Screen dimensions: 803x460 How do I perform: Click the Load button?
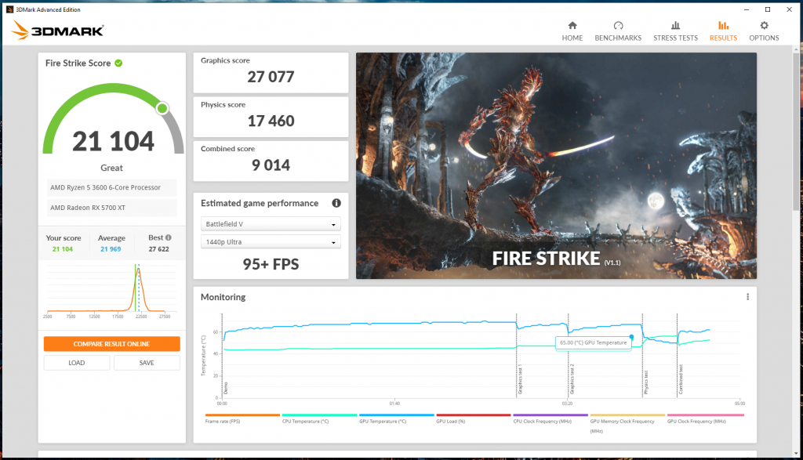(76, 363)
